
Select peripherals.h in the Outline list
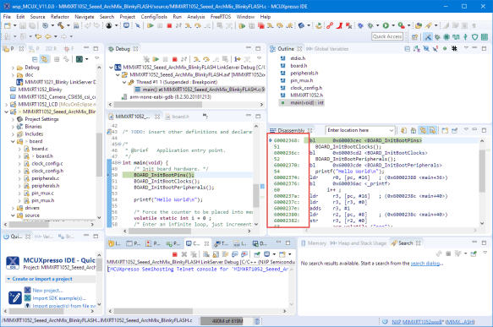coord(304,74)
